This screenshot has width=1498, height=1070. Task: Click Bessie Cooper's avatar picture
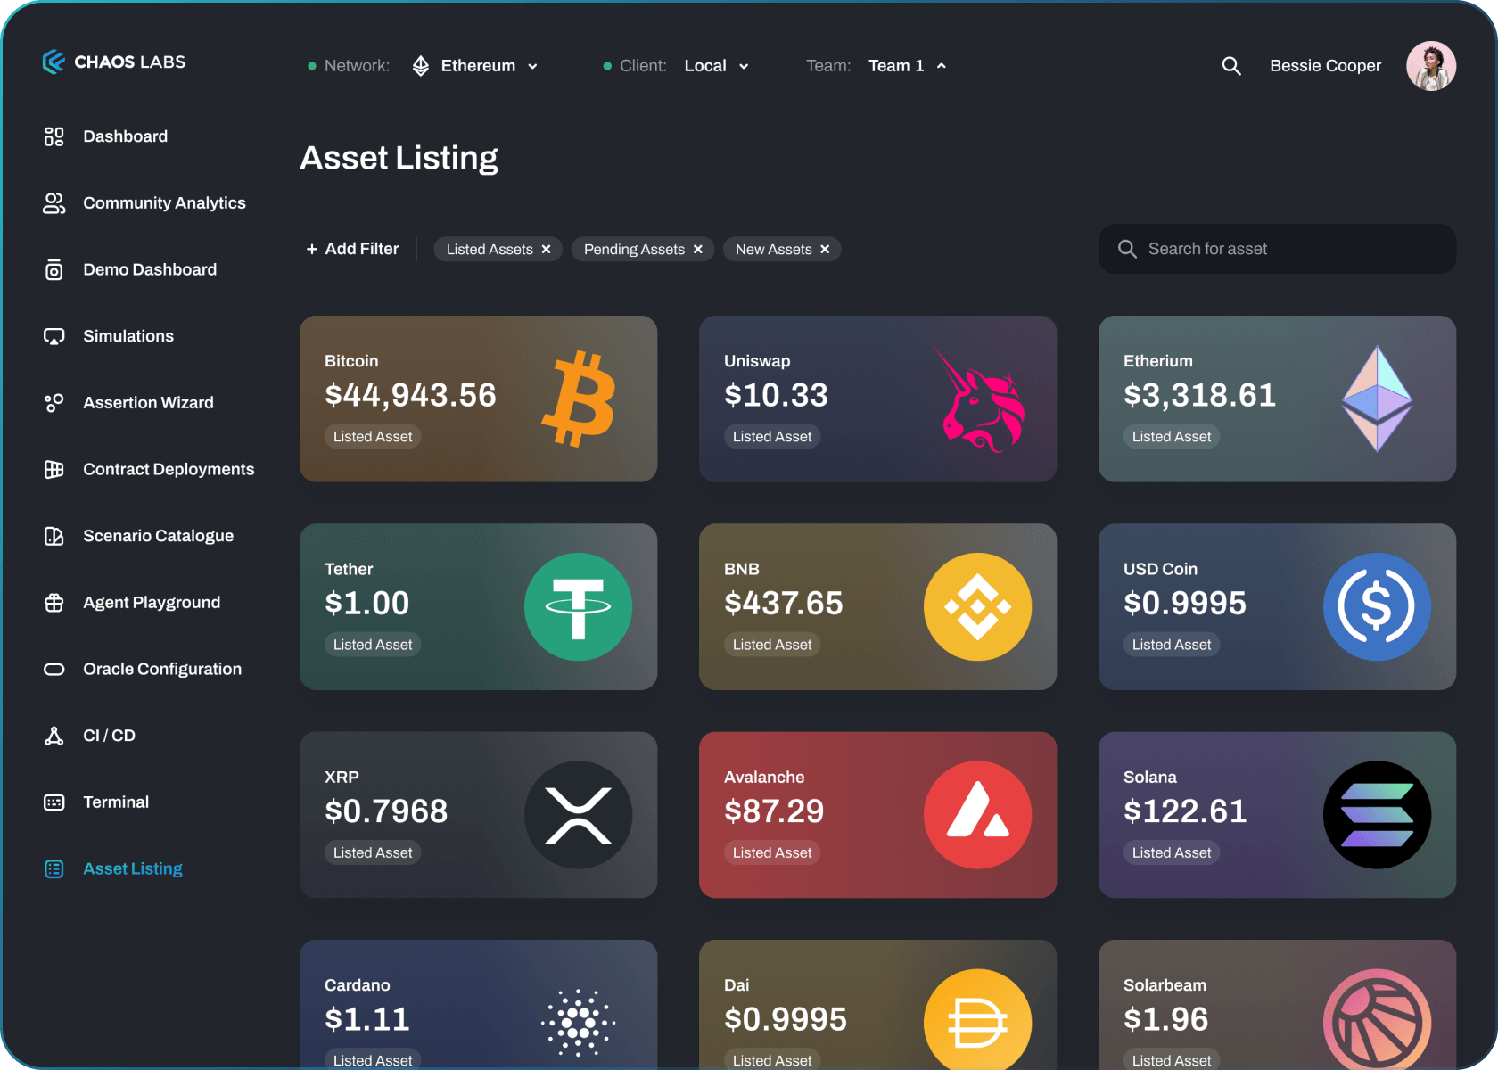point(1431,66)
